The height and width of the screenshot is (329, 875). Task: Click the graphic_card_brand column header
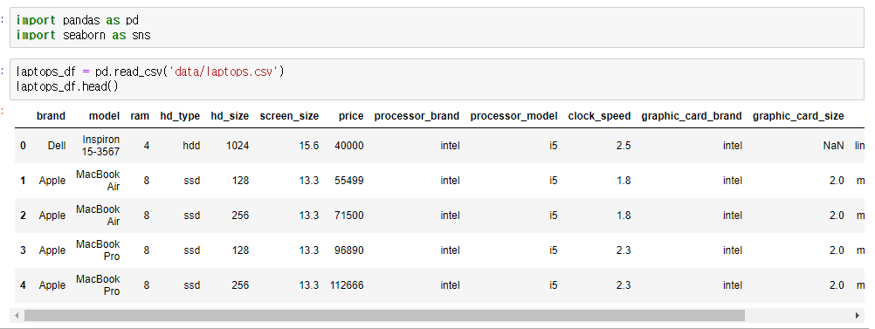click(692, 116)
